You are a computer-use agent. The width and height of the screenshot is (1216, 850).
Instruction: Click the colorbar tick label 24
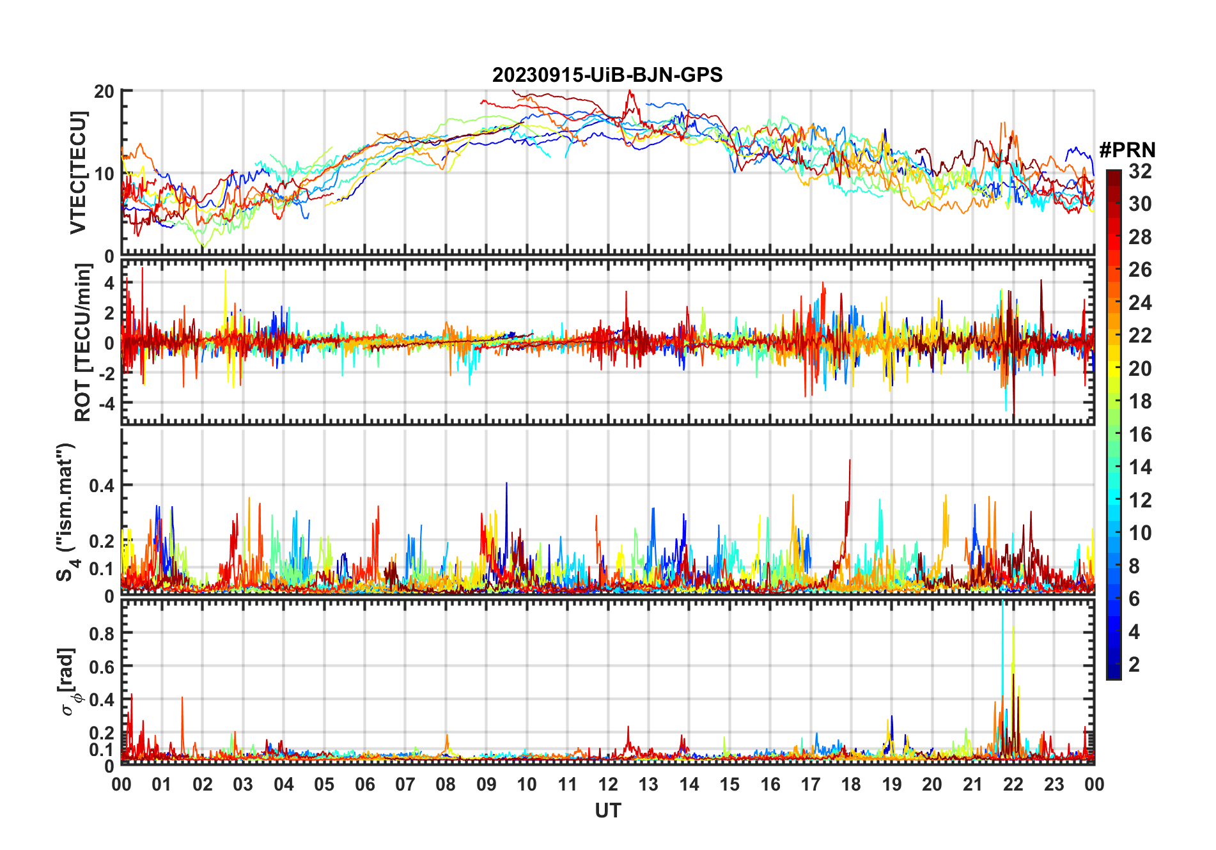(x=1140, y=303)
